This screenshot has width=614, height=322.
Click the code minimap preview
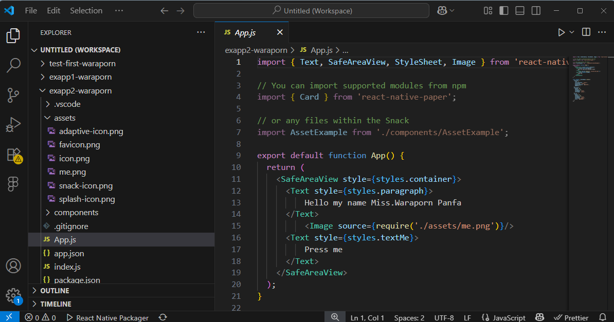pyautogui.click(x=584, y=77)
